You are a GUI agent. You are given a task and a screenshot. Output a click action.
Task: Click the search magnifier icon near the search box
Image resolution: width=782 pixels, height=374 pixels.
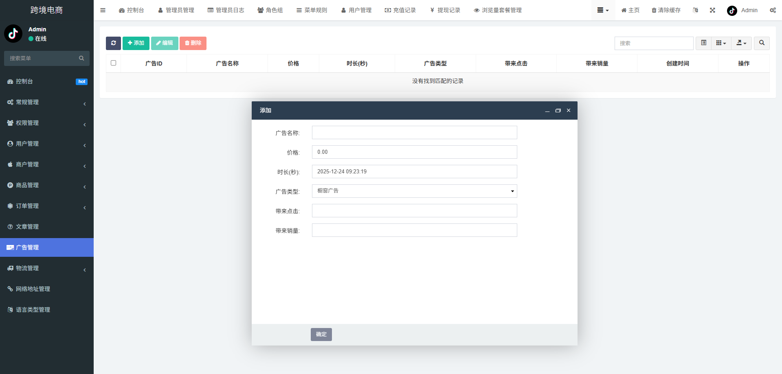(x=761, y=43)
